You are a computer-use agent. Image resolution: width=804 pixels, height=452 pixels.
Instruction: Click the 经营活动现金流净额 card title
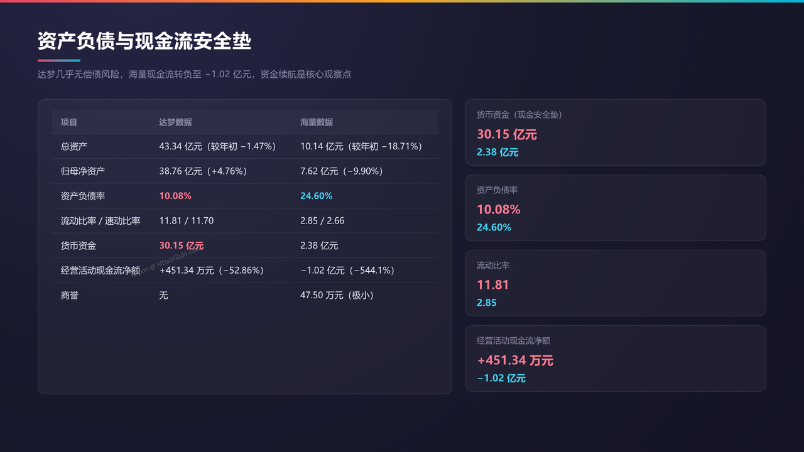click(514, 341)
